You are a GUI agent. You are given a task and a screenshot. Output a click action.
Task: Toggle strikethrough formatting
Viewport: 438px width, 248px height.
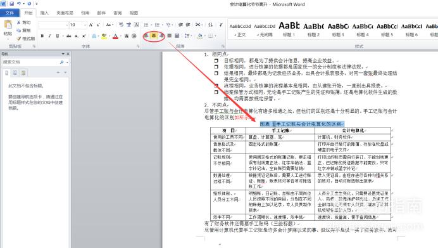[69, 36]
